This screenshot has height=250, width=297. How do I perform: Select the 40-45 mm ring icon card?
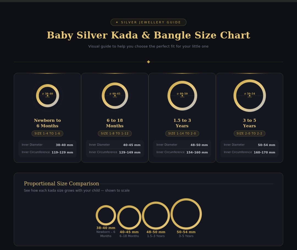(115, 96)
